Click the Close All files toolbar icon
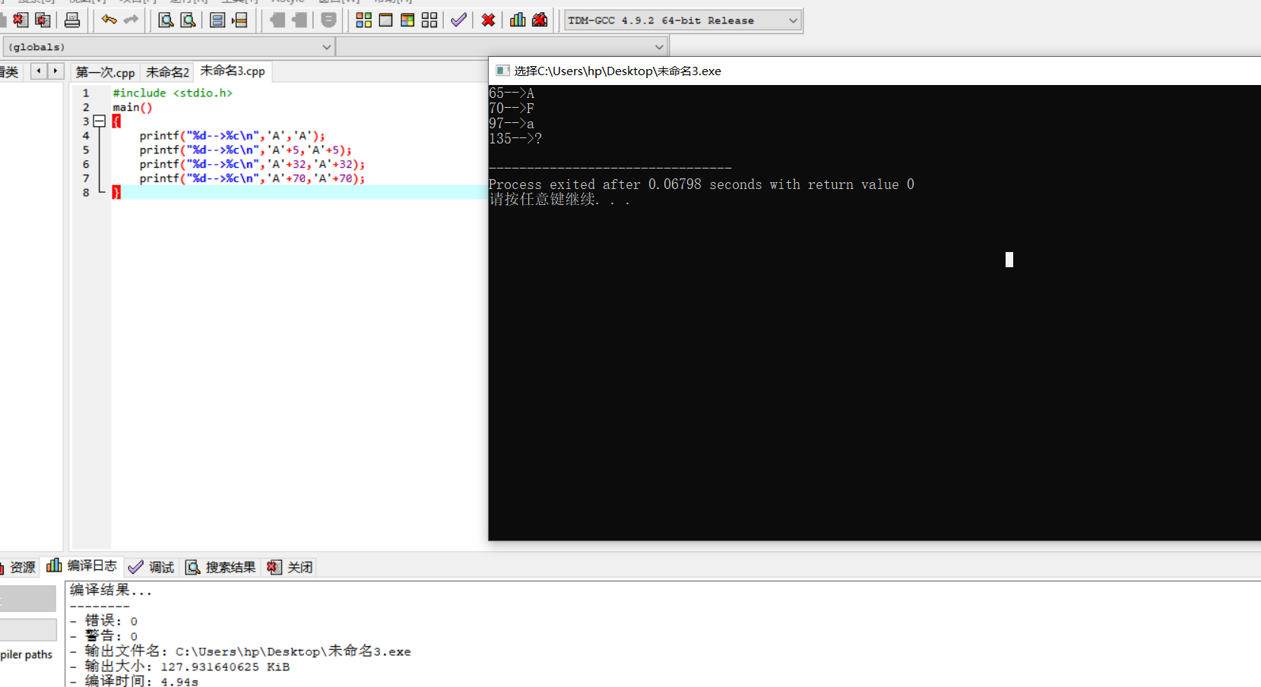 43,20
